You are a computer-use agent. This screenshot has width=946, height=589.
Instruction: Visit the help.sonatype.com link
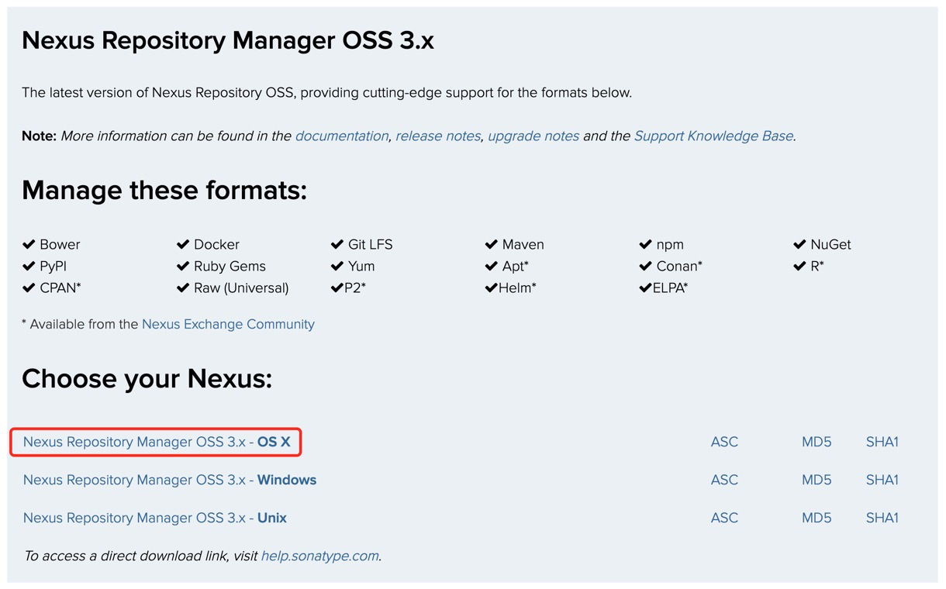coord(319,556)
